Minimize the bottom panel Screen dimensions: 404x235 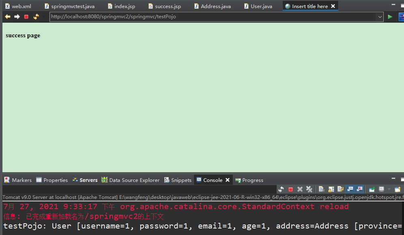(393, 178)
